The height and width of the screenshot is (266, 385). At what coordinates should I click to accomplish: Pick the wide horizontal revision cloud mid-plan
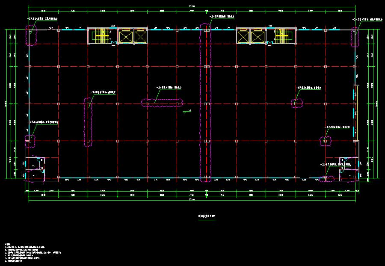point(162,103)
